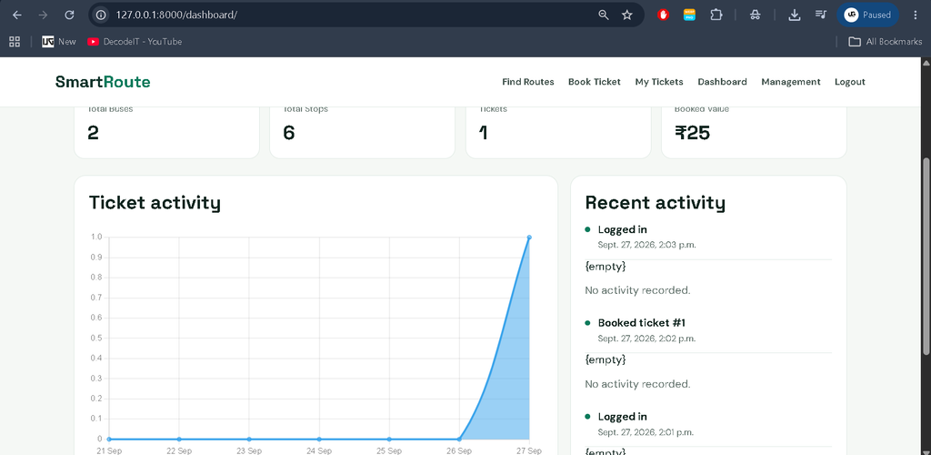Click the page vertical scrollbar thumb
Screen dimensions: 931x455
click(925, 256)
